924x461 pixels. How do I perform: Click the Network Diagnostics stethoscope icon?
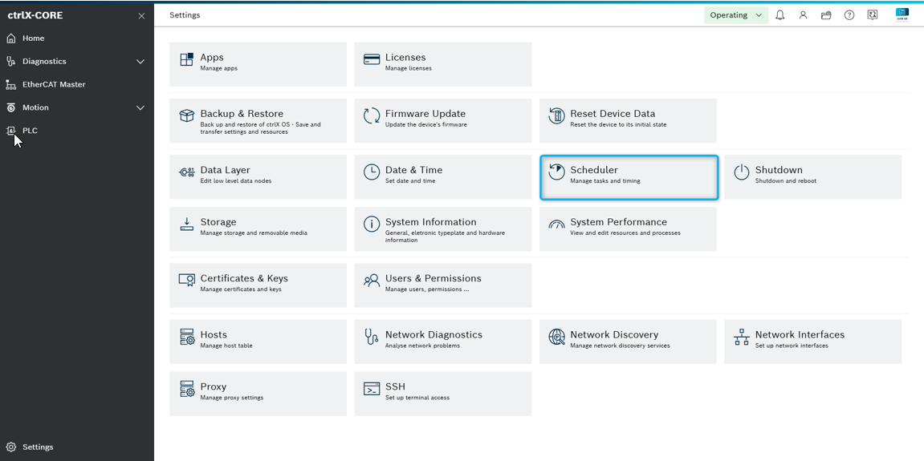click(x=372, y=337)
